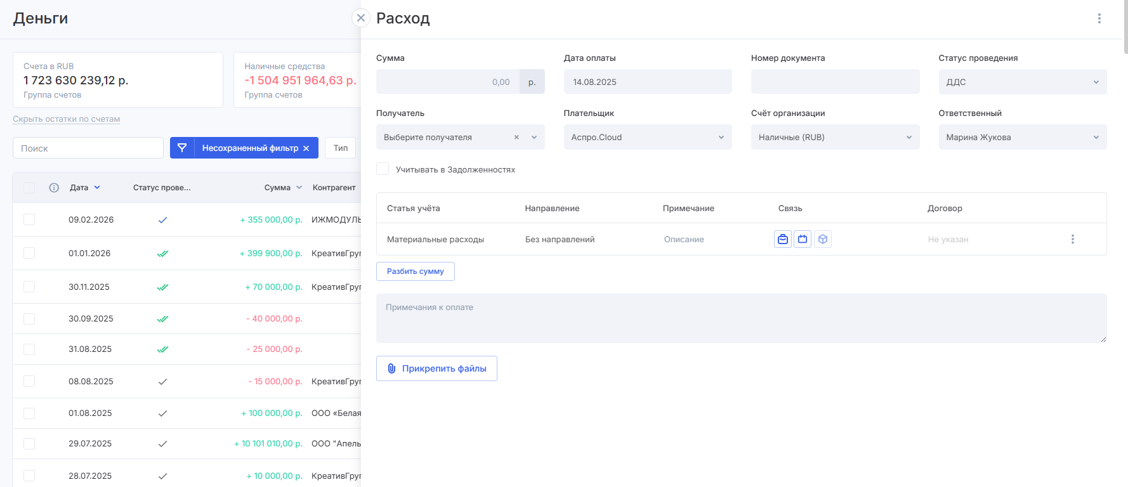Click the ИЖМОДУЛЬ counterparty cell

pyautogui.click(x=336, y=220)
